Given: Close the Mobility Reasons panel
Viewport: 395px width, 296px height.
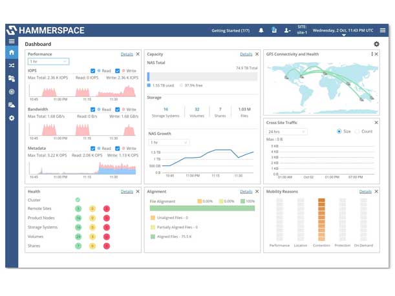Looking at the screenshot, I should click(x=376, y=191).
